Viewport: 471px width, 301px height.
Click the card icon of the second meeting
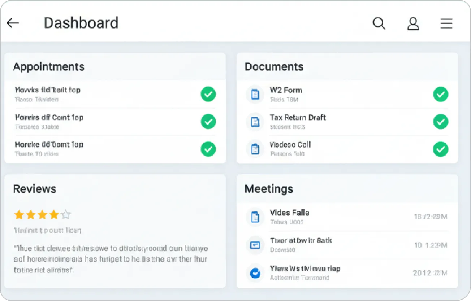point(255,245)
